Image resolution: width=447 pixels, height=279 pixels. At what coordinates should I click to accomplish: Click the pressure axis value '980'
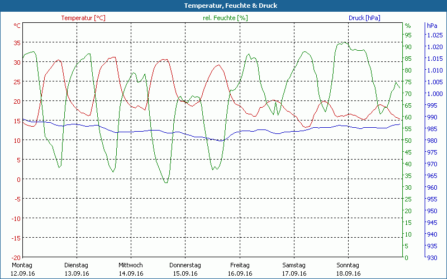coord(432,141)
